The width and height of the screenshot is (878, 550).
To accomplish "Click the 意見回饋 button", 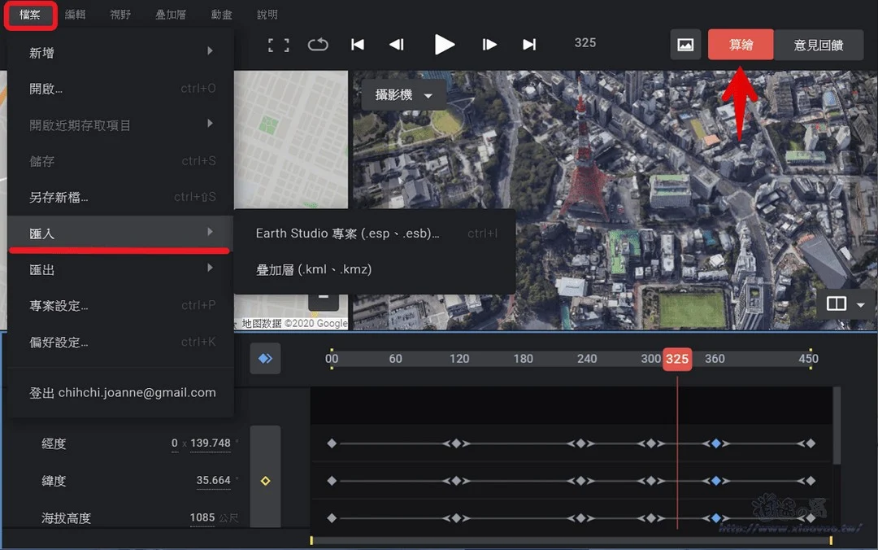I will [x=818, y=45].
